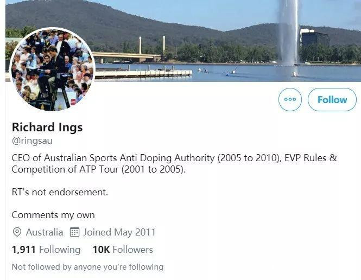Click the rowers on the lake in the header

click(x=217, y=71)
